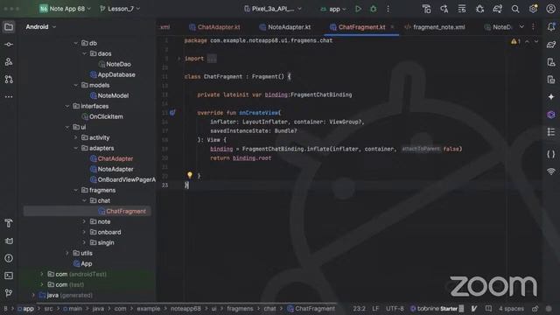Debug the app with bug icon
This screenshot has width=560, height=315.
point(374,9)
